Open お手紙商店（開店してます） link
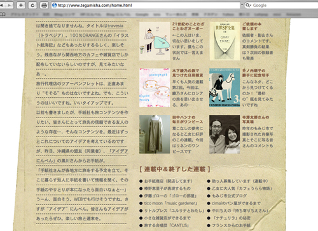Image resolution: width=318 pixels, height=231 pixels. pos(169,181)
